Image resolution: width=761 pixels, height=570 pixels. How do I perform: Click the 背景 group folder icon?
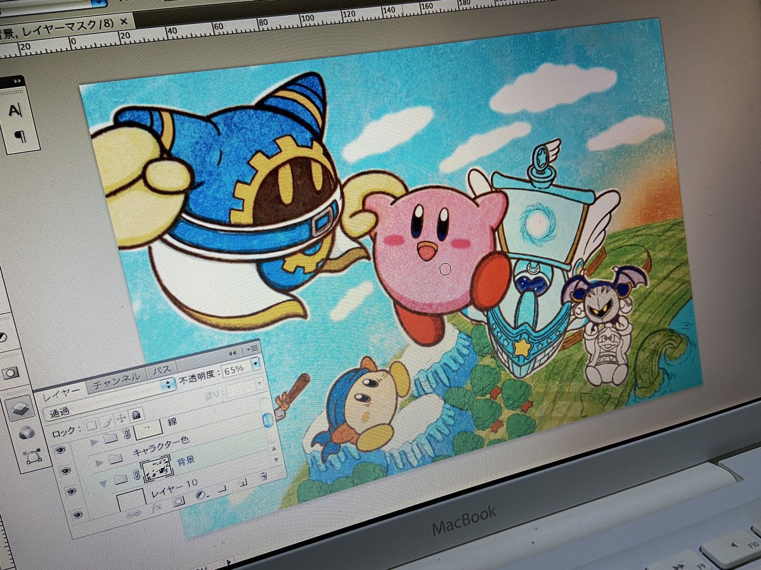pos(120,479)
